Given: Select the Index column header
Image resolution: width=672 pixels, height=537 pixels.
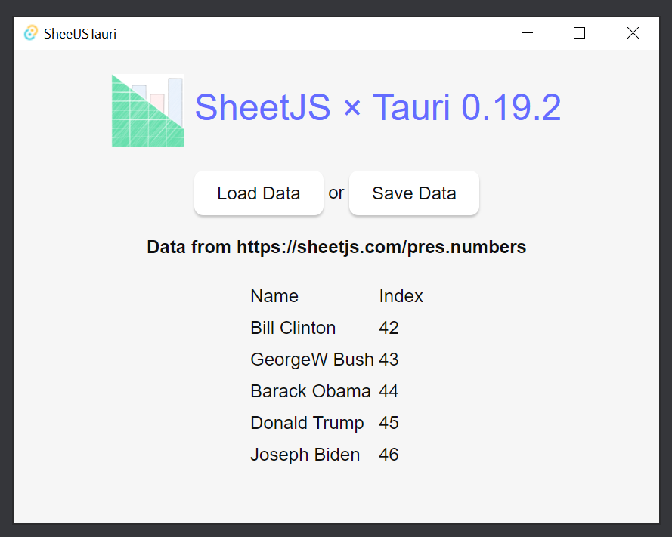Looking at the screenshot, I should pyautogui.click(x=401, y=296).
